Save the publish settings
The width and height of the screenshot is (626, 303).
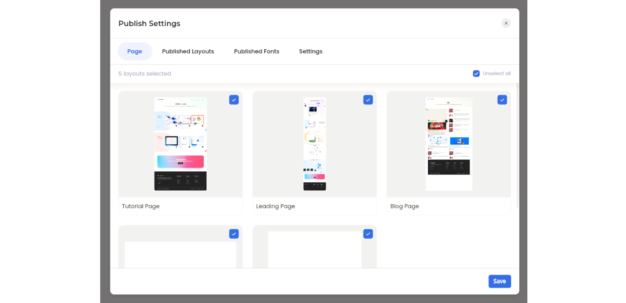tap(499, 281)
